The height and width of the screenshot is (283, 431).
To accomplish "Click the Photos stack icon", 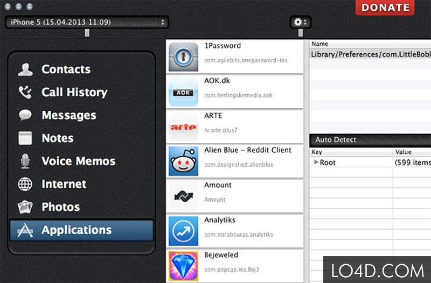I will pos(25,207).
